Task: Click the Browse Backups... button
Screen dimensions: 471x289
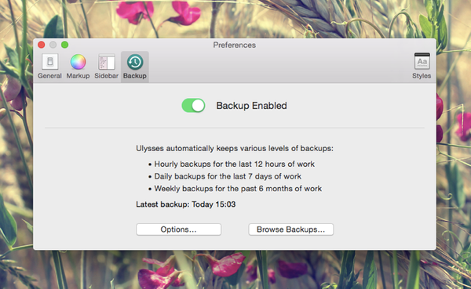Action: 290,229
